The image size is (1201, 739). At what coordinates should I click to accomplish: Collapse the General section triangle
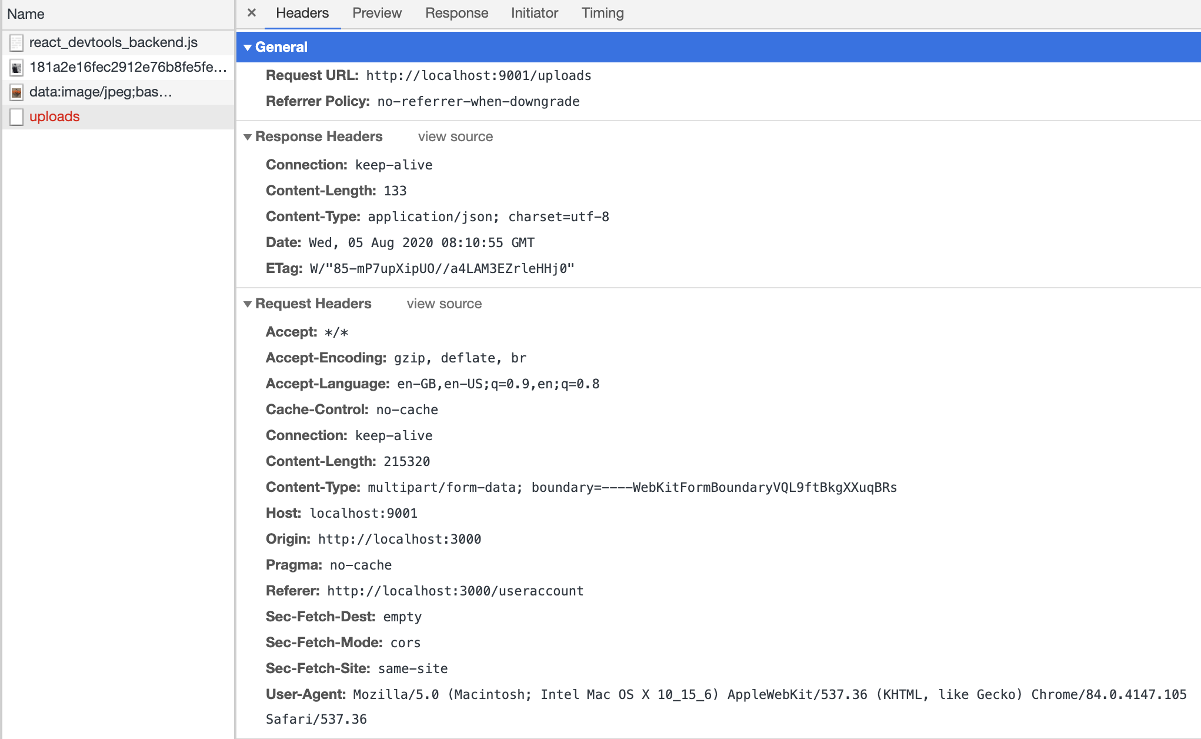tap(248, 47)
